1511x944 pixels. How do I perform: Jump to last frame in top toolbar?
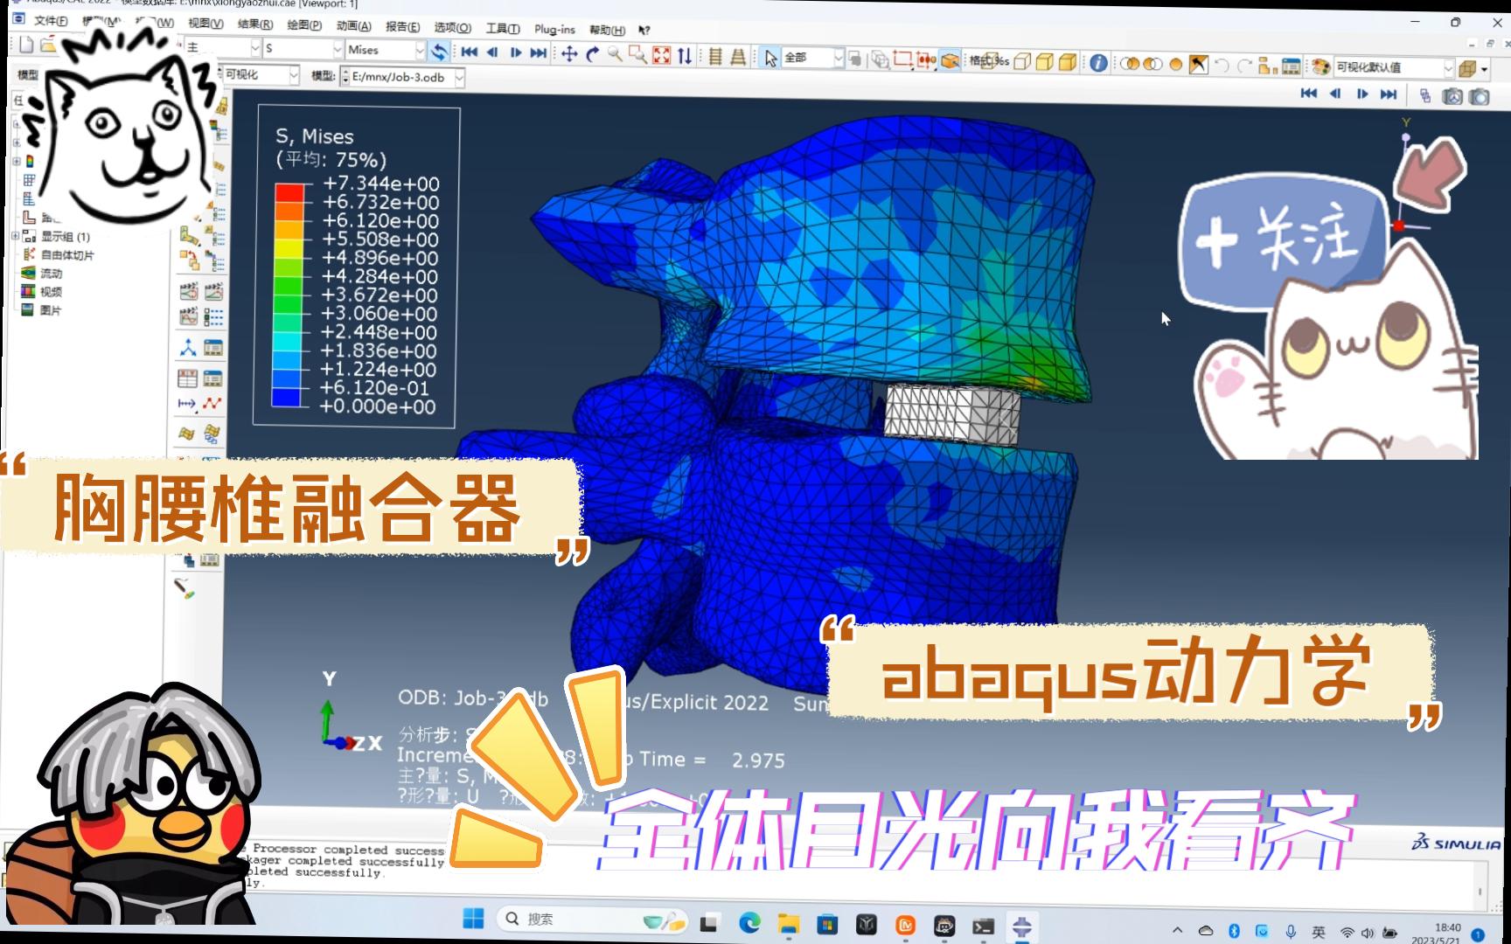point(539,53)
